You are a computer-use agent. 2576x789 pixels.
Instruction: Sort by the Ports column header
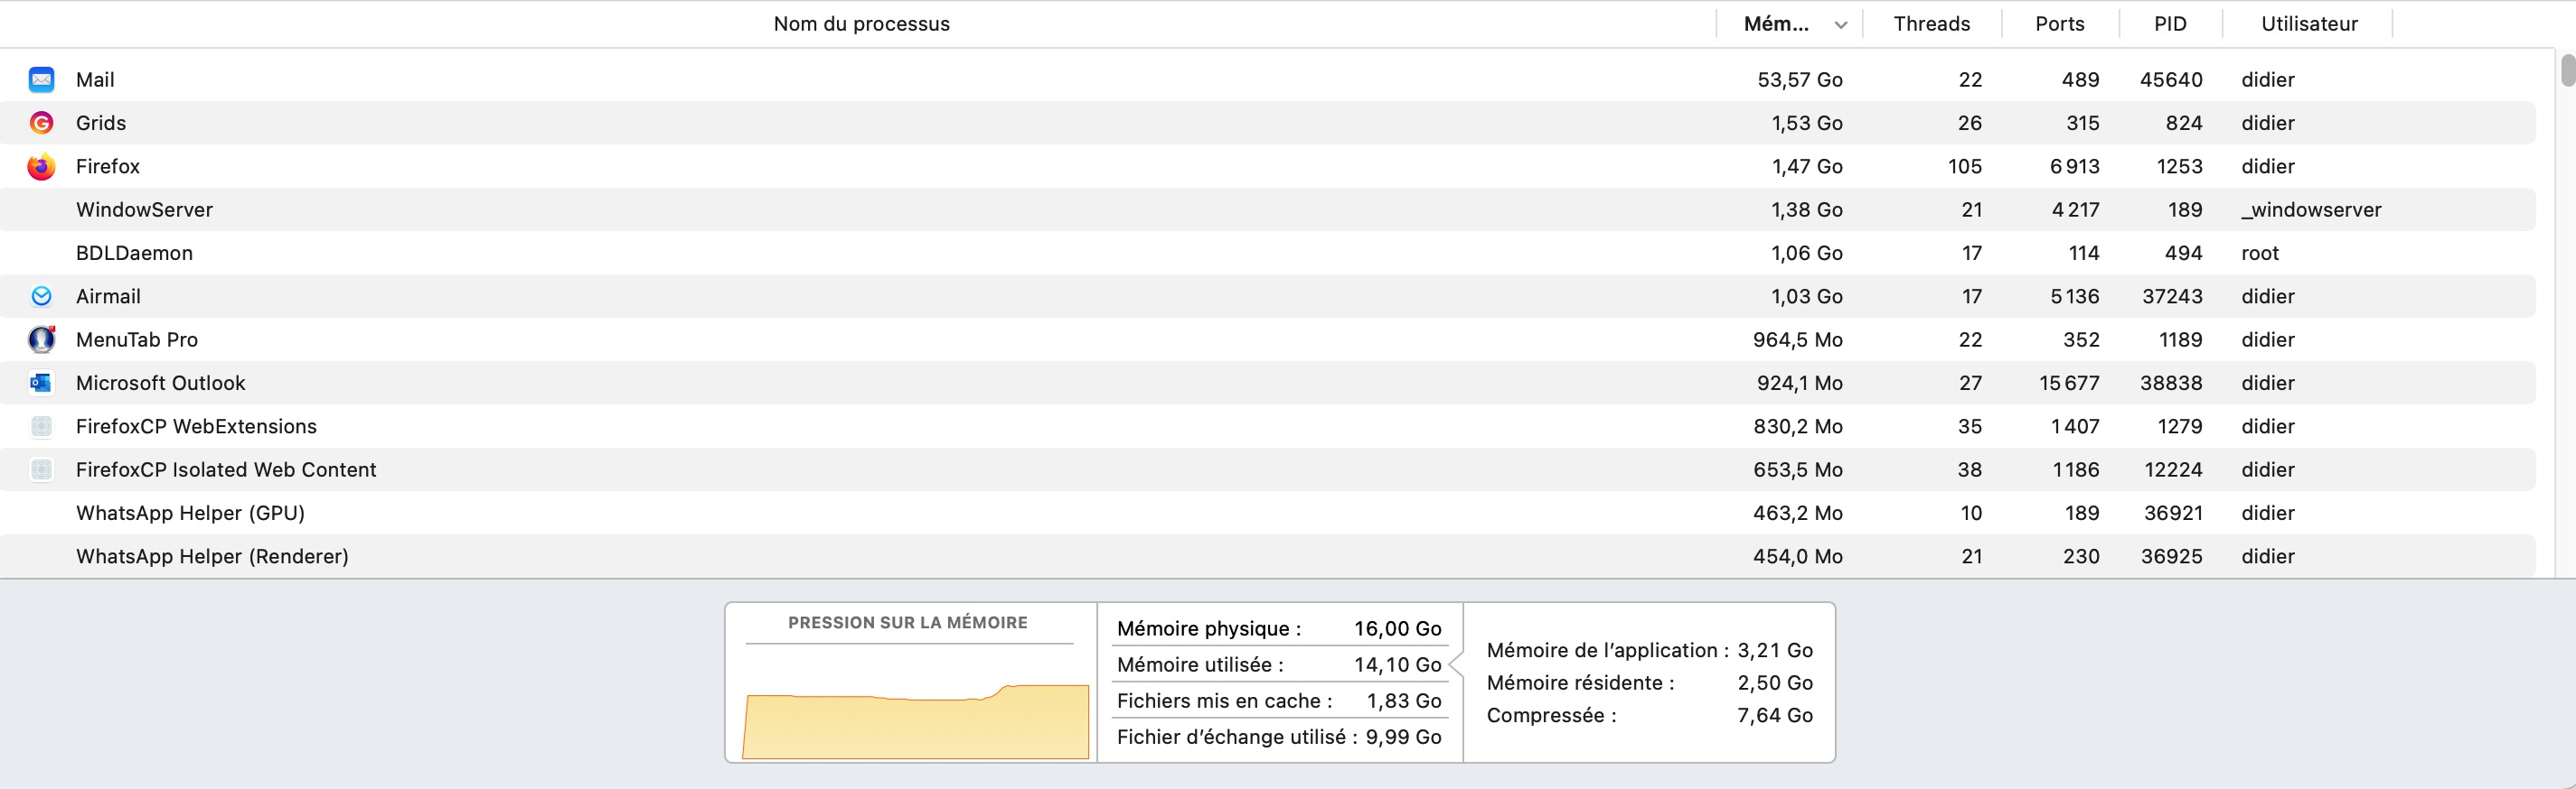click(x=2060, y=24)
